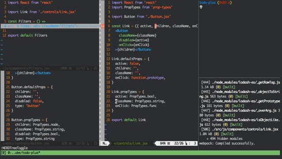Click the 'disabled: PropTypes.bool,' line
Image resolution: width=282 pixels, height=159 pixels.
click(x=37, y=134)
